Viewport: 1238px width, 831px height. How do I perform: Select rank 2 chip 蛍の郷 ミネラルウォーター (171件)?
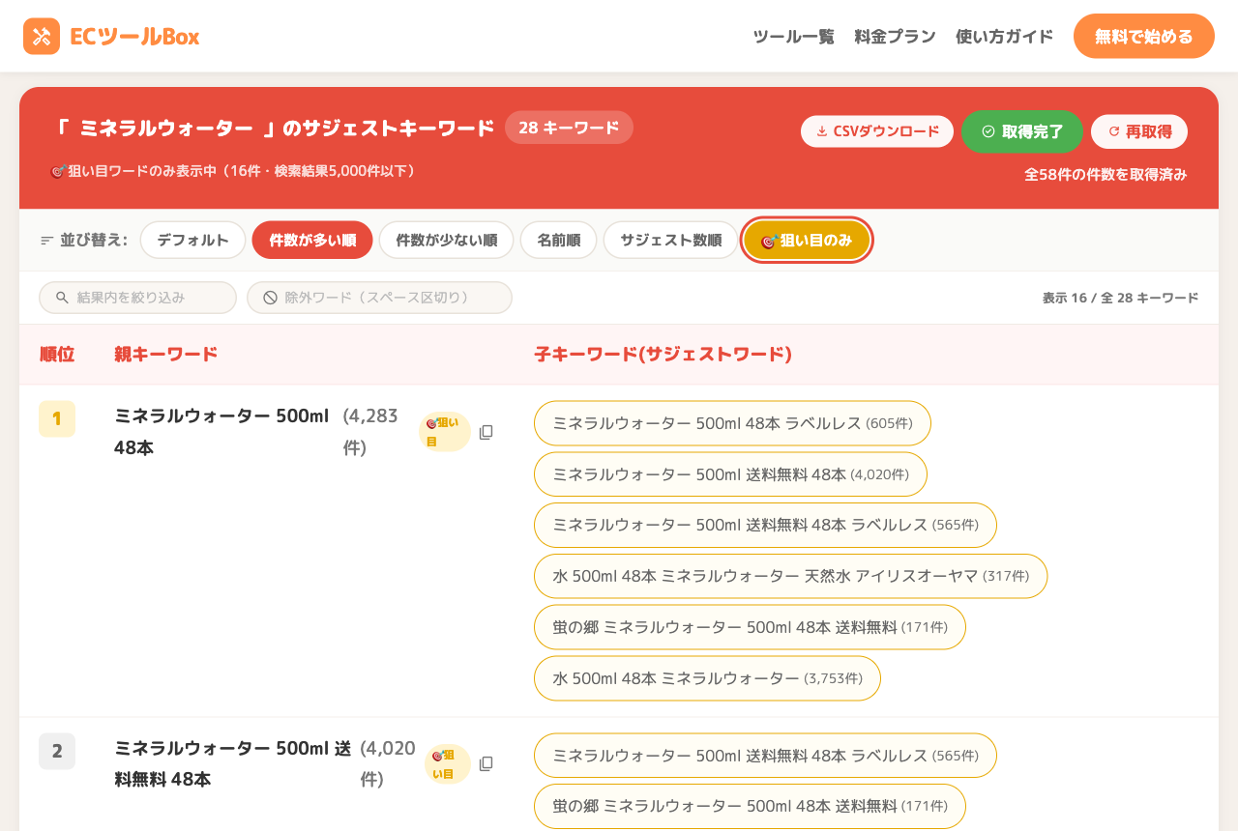[x=750, y=806]
